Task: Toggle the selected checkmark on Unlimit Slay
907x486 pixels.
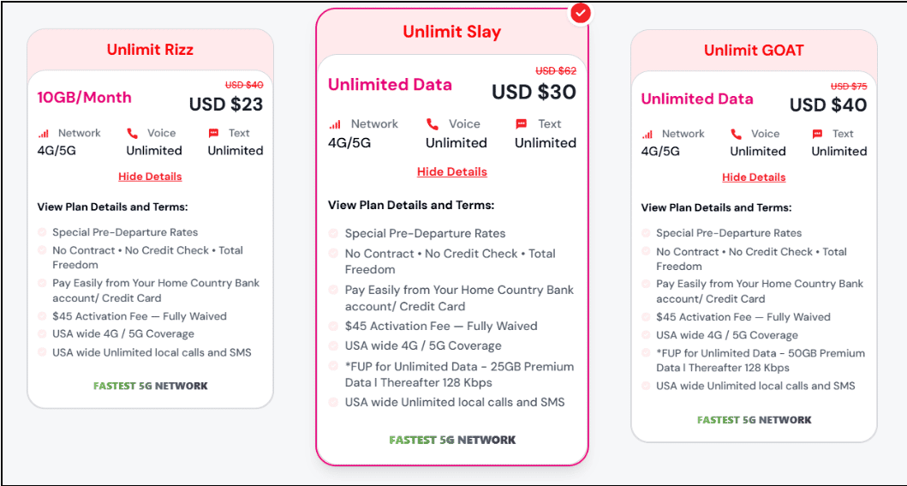Action: pos(581,13)
